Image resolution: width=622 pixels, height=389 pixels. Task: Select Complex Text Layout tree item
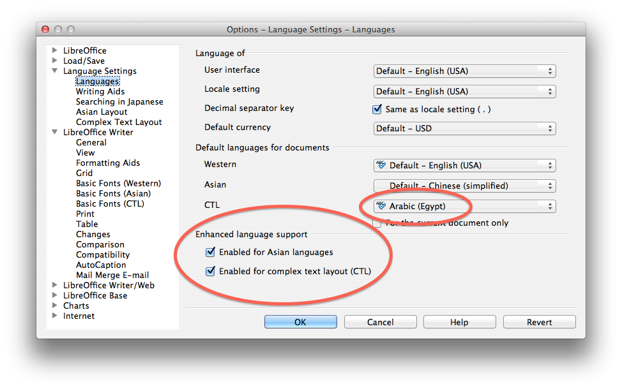pos(119,122)
